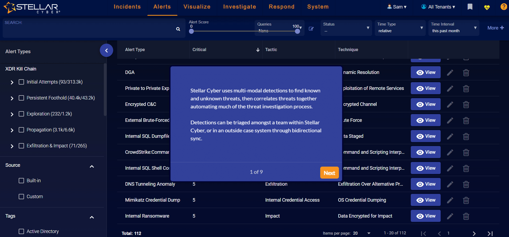Screen dimensions: 509x237
Task: Open the bookmark icon in header
Action: pos(470,7)
